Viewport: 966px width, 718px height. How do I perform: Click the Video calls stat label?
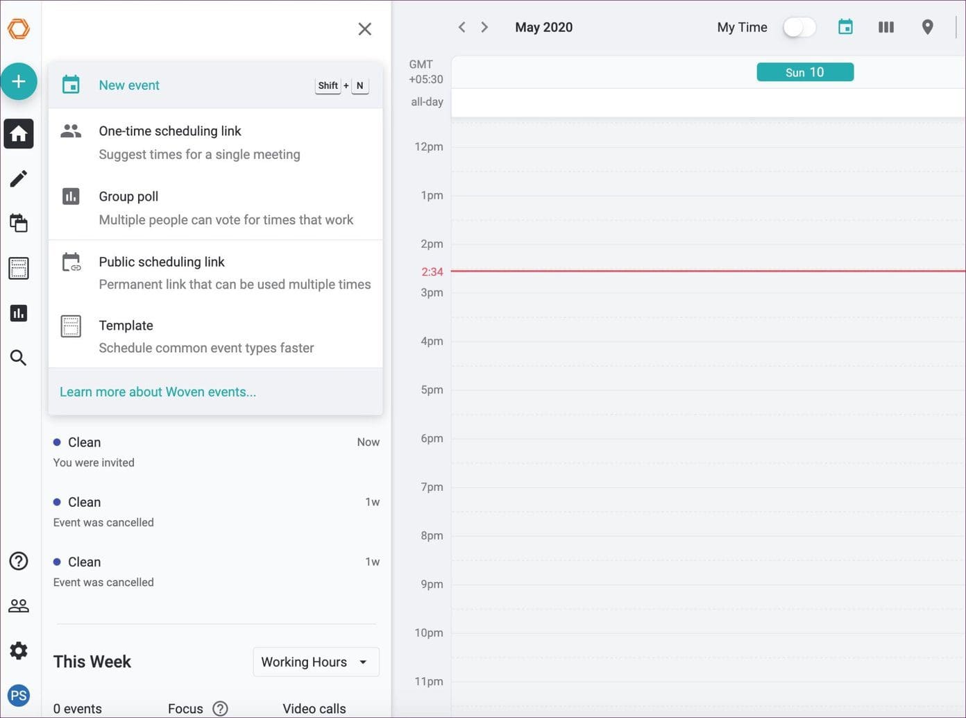314,708
